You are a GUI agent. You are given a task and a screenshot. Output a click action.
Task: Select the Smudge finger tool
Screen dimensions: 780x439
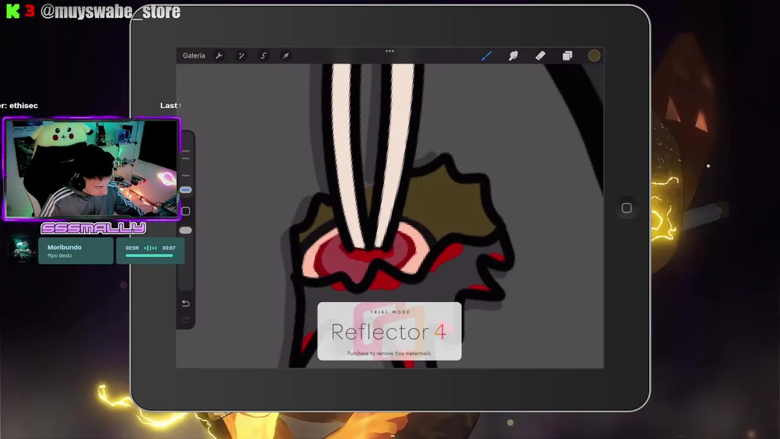tap(513, 55)
